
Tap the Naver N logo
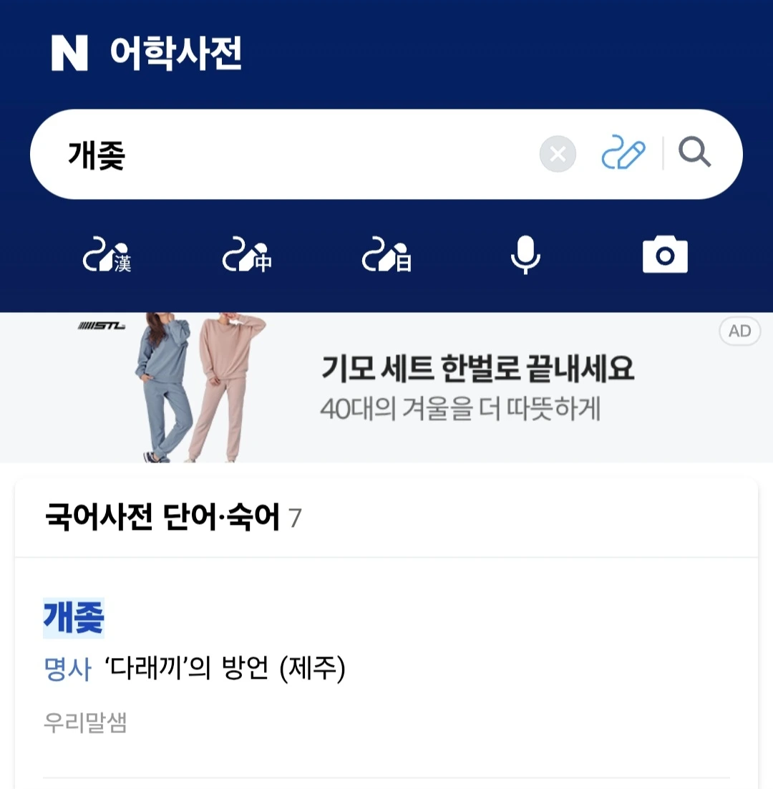[69, 53]
